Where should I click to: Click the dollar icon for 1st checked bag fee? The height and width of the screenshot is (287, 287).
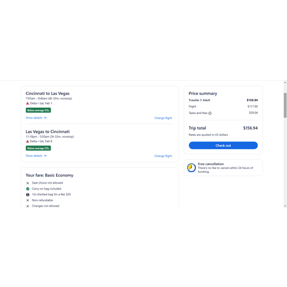(27, 195)
